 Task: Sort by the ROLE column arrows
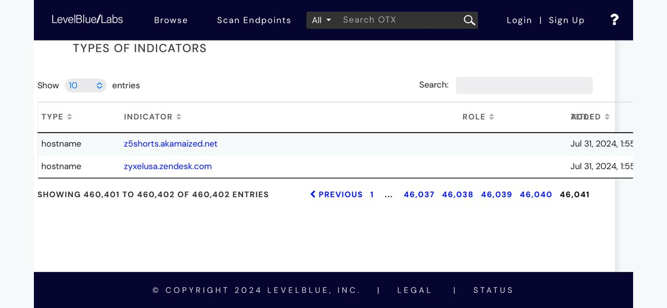pos(492,117)
